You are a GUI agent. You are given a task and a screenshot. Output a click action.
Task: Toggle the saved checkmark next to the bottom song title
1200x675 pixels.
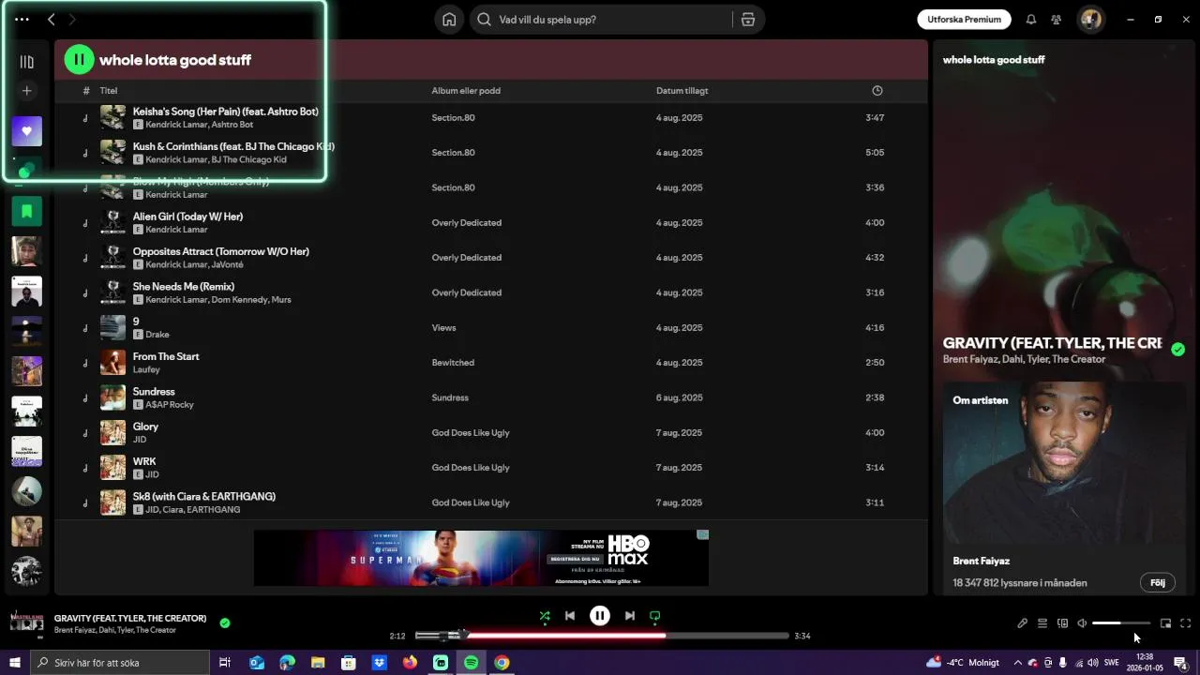(x=225, y=622)
